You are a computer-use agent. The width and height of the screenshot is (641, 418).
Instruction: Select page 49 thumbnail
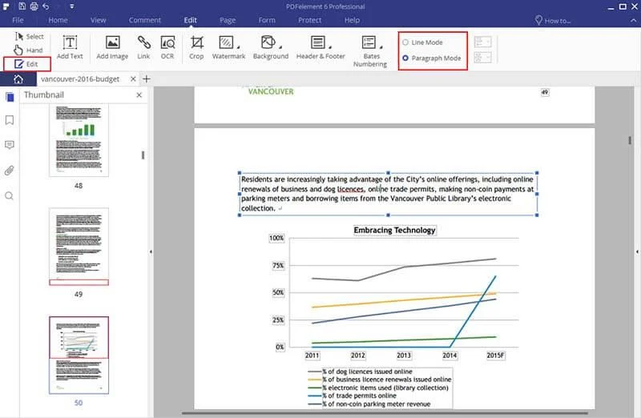(79, 247)
